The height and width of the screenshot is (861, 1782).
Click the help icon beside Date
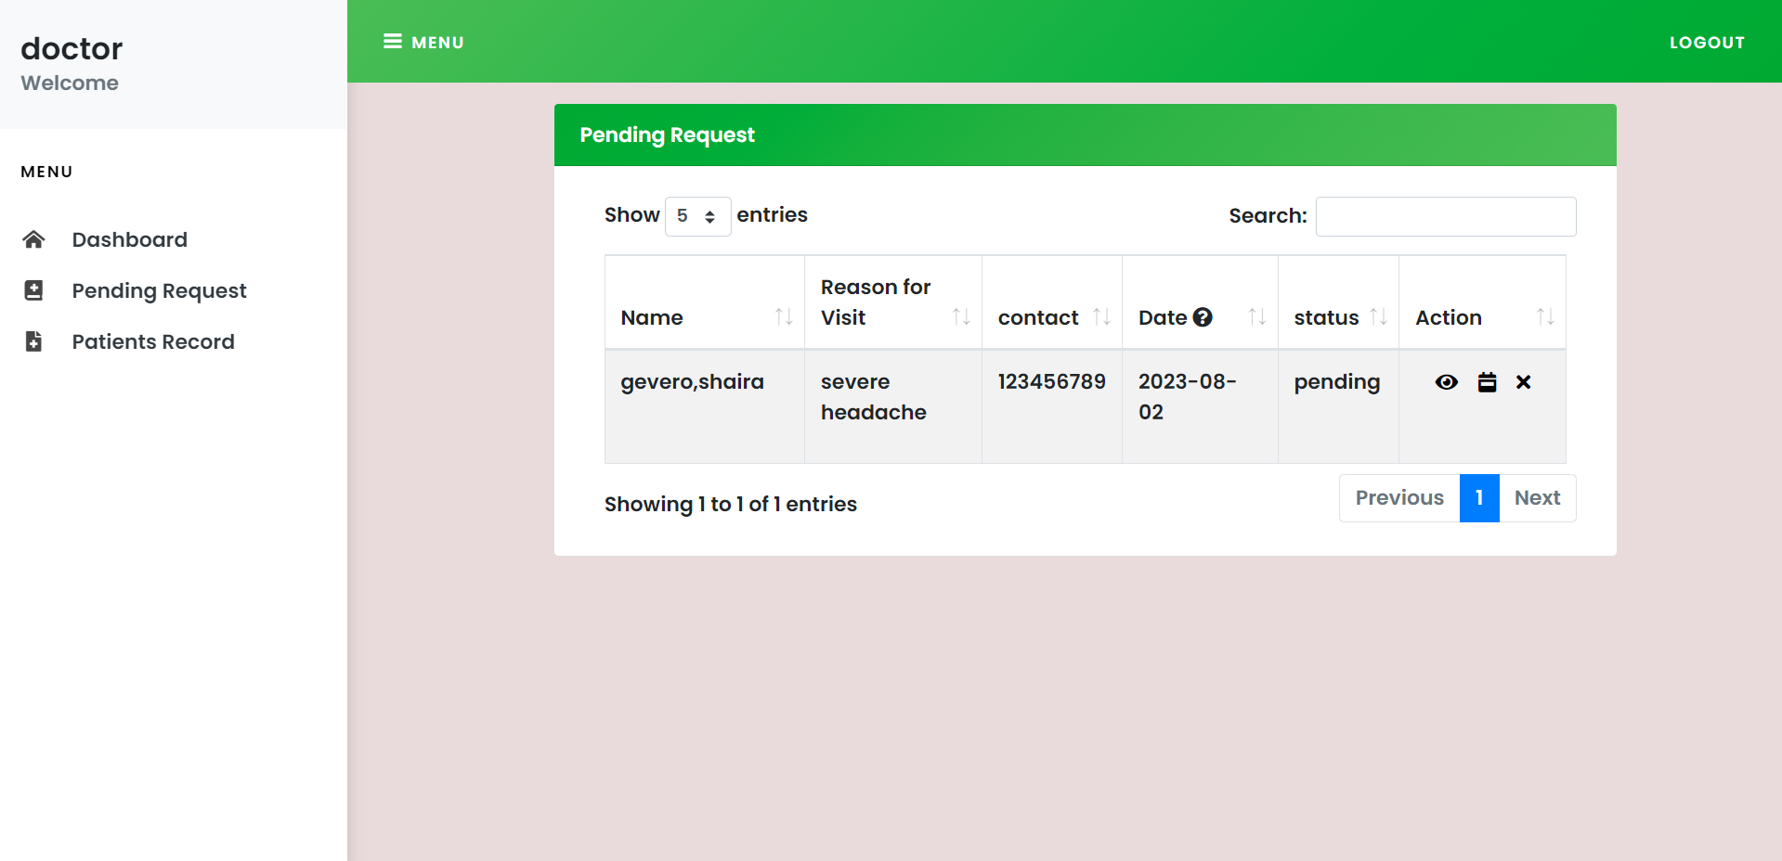point(1203,317)
